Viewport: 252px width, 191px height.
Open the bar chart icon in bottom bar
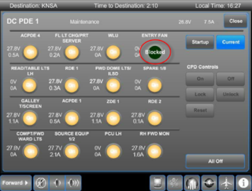tap(192, 183)
